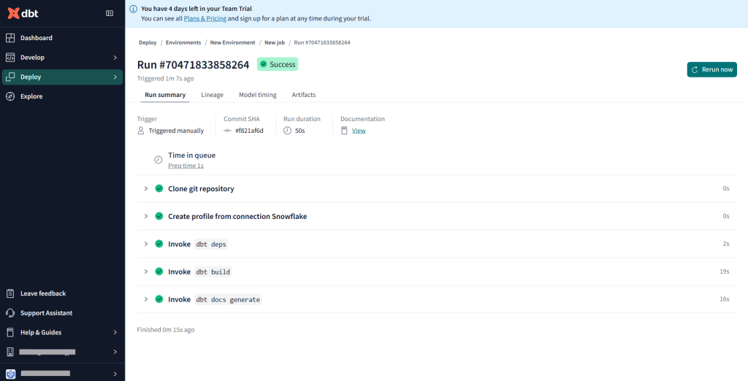The height and width of the screenshot is (381, 748).
Task: Click the dbt deps success checkmark
Action: [x=159, y=244]
